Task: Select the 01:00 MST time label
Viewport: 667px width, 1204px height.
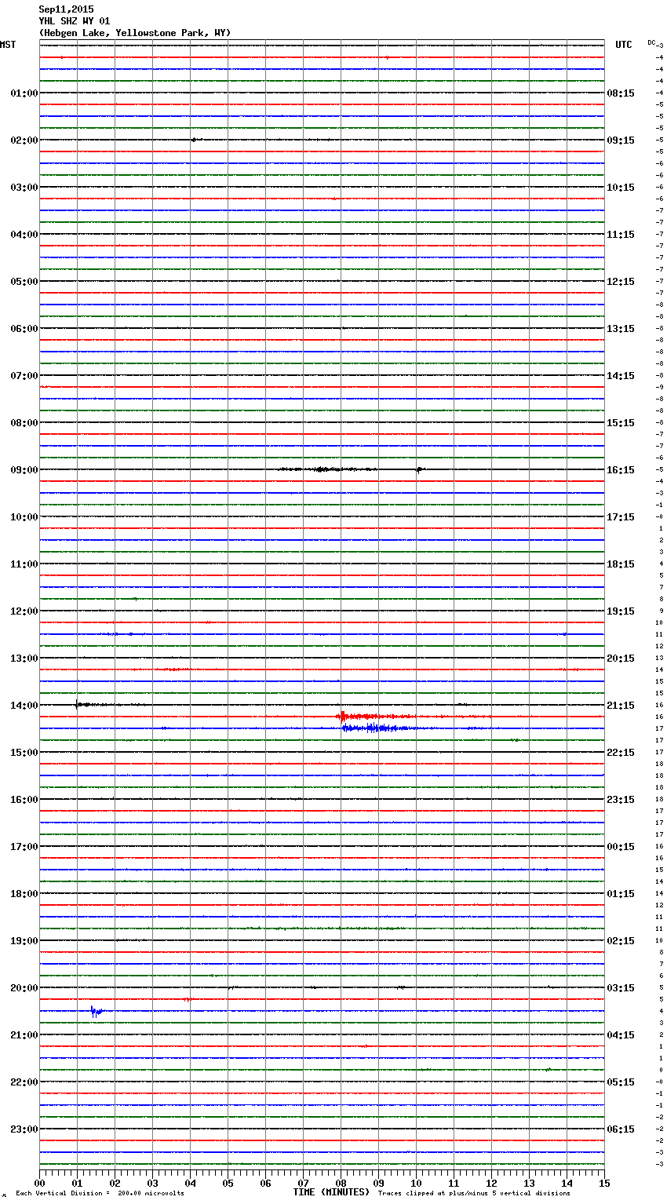Action: tap(24, 93)
